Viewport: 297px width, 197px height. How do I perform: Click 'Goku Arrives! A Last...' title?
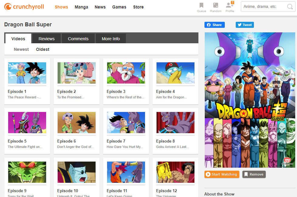click(x=172, y=147)
